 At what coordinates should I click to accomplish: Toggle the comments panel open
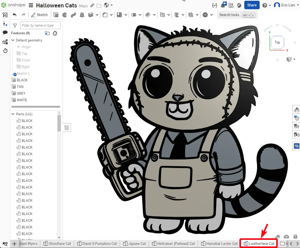[x=5, y=32]
